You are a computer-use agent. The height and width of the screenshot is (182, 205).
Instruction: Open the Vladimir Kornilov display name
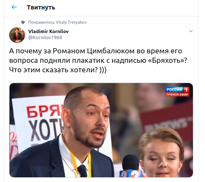coord(48,31)
